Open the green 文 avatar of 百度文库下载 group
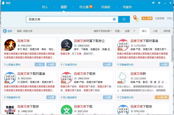This screenshot has height=115, width=174. (67, 109)
